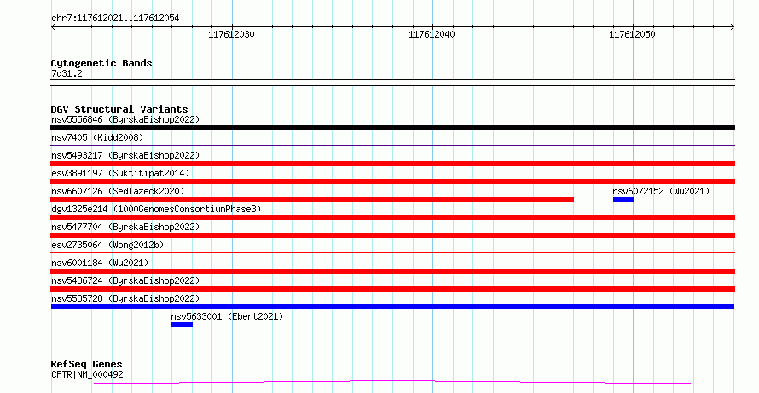This screenshot has width=759, height=393.
Task: Click the right arrow of the ruler
Action: click(x=733, y=27)
